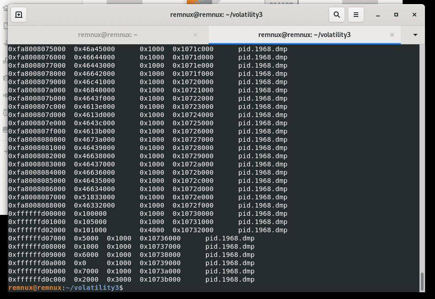The width and height of the screenshot is (435, 299).
Task: Close the 'remnux@remnux: ~' tab
Action: pos(195,35)
